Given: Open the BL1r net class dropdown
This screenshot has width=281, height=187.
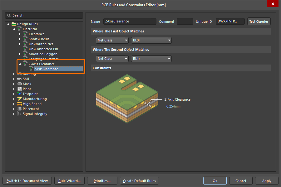Looking at the screenshot, I should point(151,59).
